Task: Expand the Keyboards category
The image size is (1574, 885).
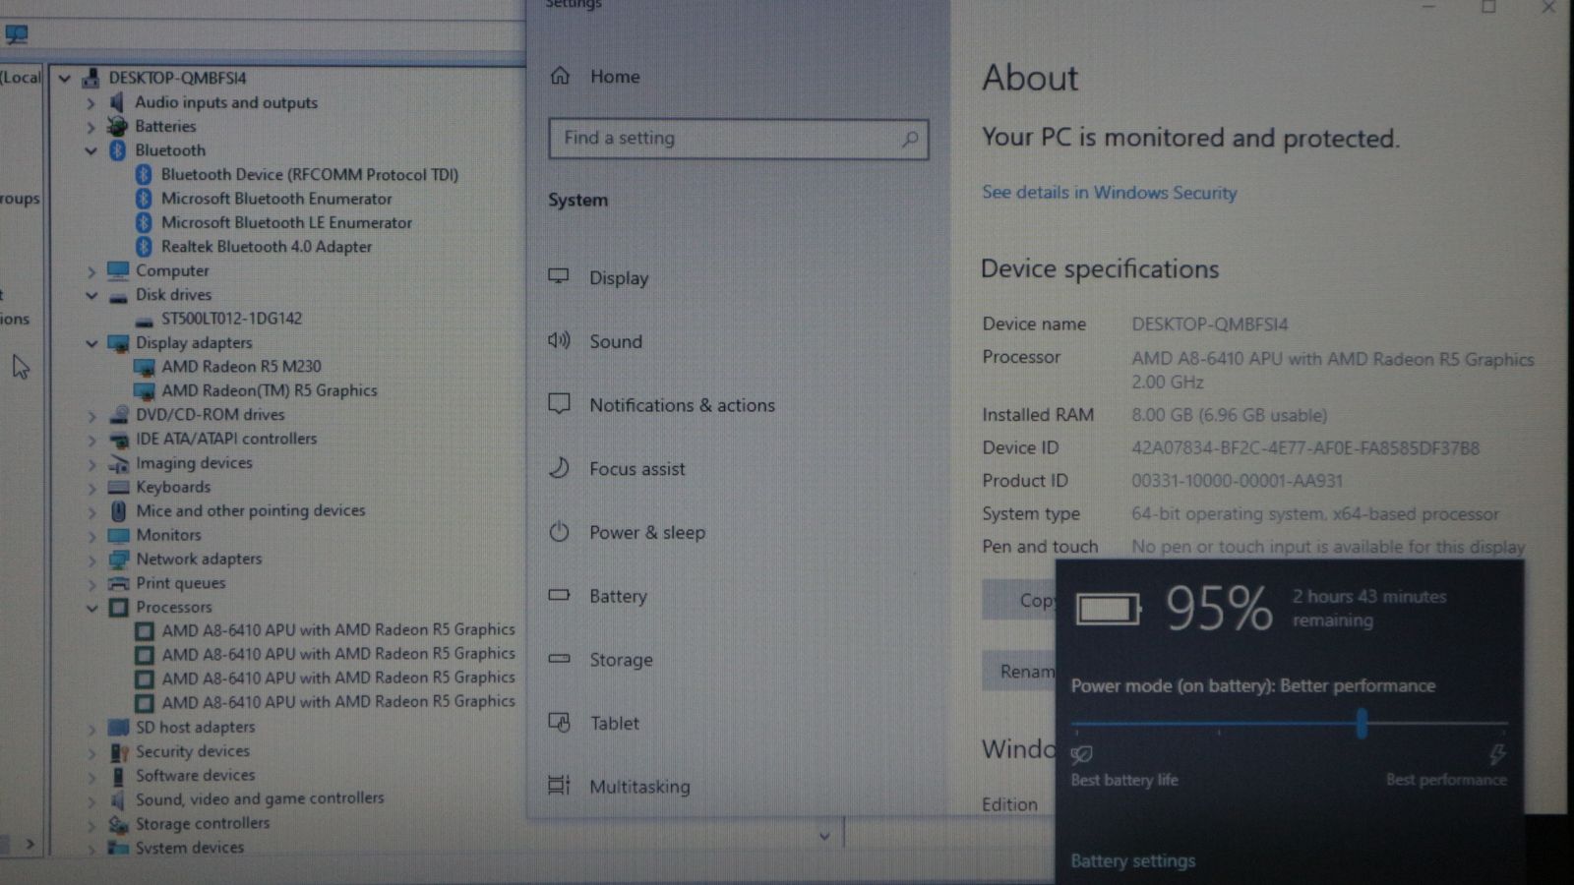Action: pyautogui.click(x=91, y=488)
